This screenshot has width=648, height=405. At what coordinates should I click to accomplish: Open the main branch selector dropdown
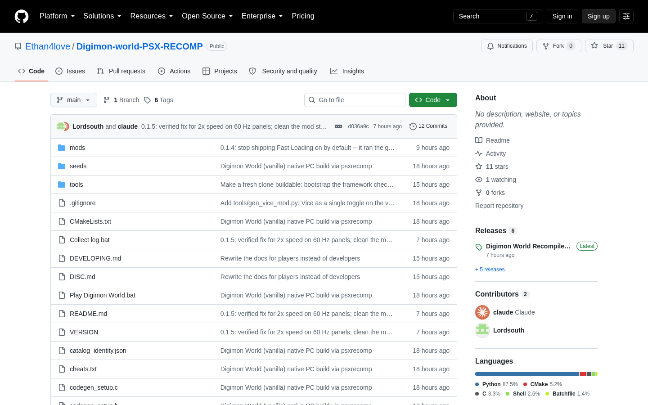pyautogui.click(x=74, y=100)
